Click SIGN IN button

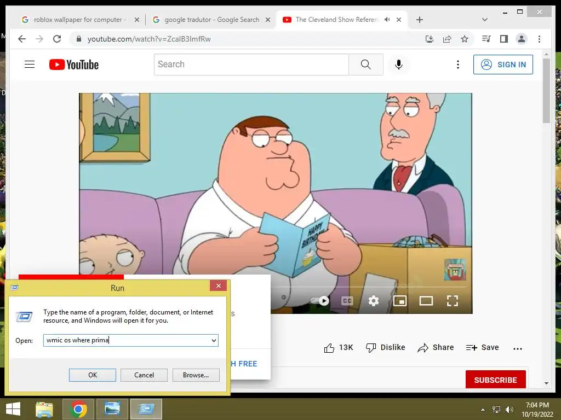point(503,65)
